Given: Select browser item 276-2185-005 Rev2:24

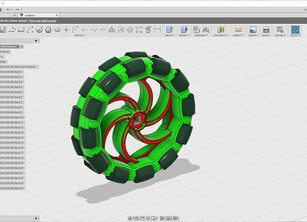Looking at the screenshot, I should coord(12,188).
